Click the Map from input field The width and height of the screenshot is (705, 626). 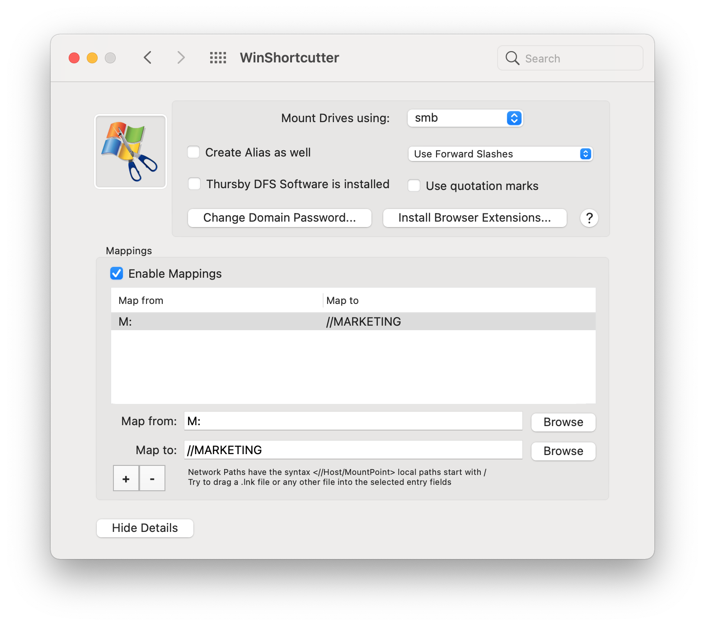(353, 421)
